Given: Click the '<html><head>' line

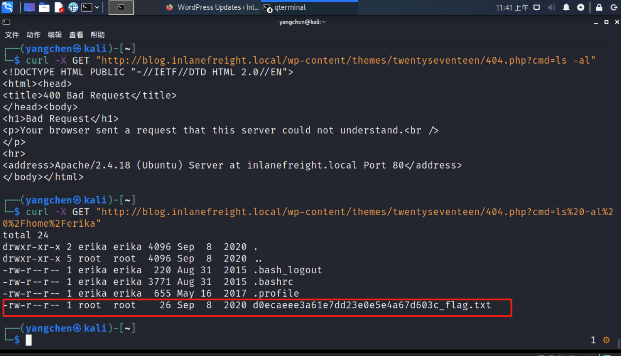Looking at the screenshot, I should click(x=37, y=84).
